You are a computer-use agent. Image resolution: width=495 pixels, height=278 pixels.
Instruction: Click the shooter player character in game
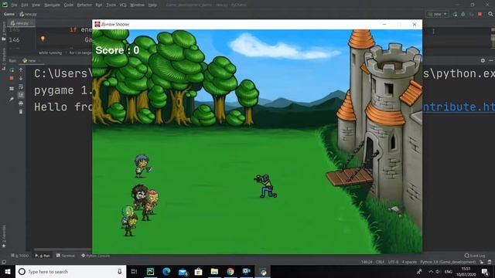point(265,186)
